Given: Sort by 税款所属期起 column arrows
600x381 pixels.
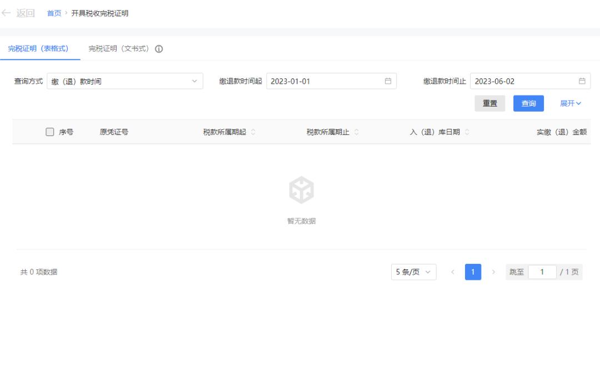Looking at the screenshot, I should (x=253, y=132).
